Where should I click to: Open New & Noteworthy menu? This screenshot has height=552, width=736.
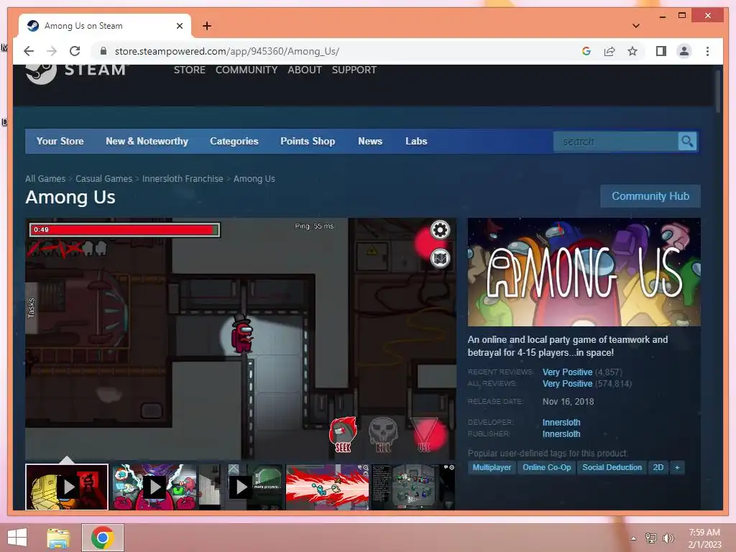click(x=147, y=142)
